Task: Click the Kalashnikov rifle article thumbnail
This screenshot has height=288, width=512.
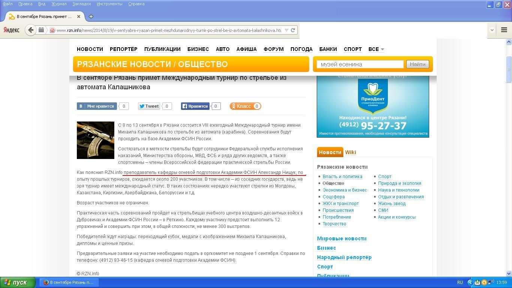Action: 95,140
